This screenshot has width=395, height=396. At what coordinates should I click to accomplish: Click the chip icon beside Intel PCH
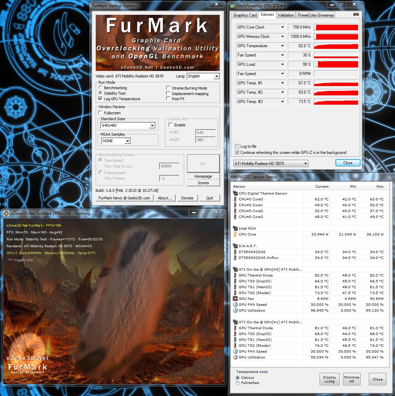235,228
